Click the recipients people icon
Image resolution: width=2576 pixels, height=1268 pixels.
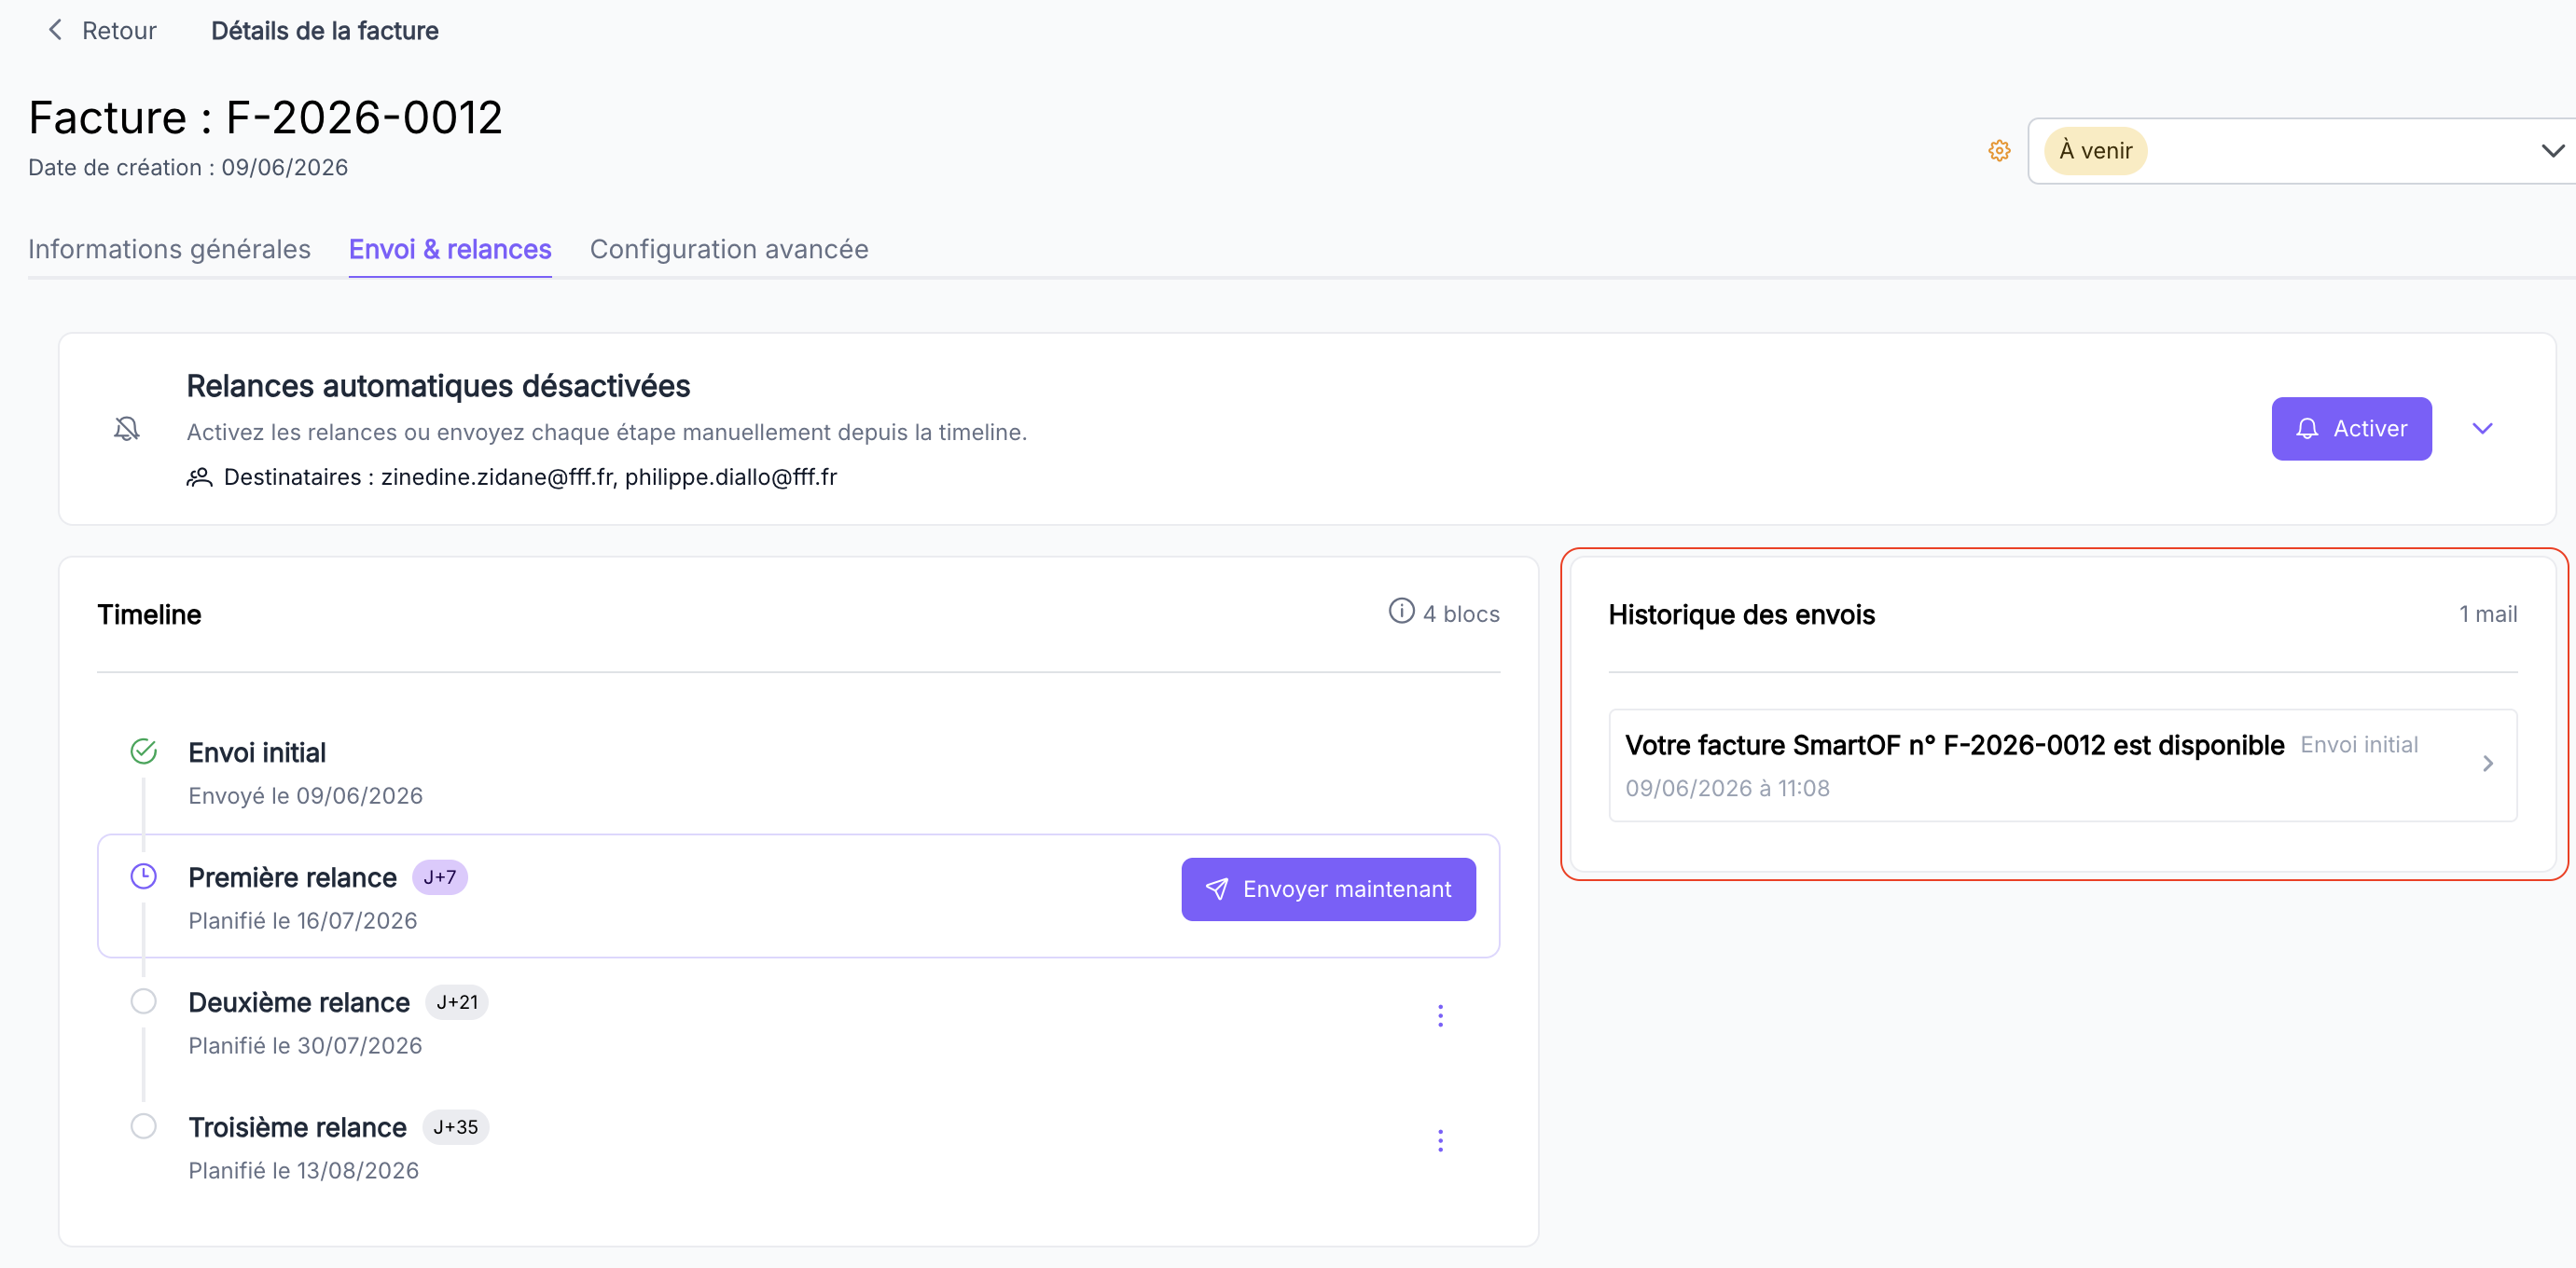[x=200, y=477]
